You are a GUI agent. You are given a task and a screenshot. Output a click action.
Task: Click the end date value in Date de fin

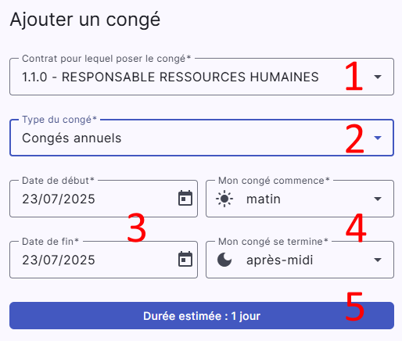coord(59,260)
